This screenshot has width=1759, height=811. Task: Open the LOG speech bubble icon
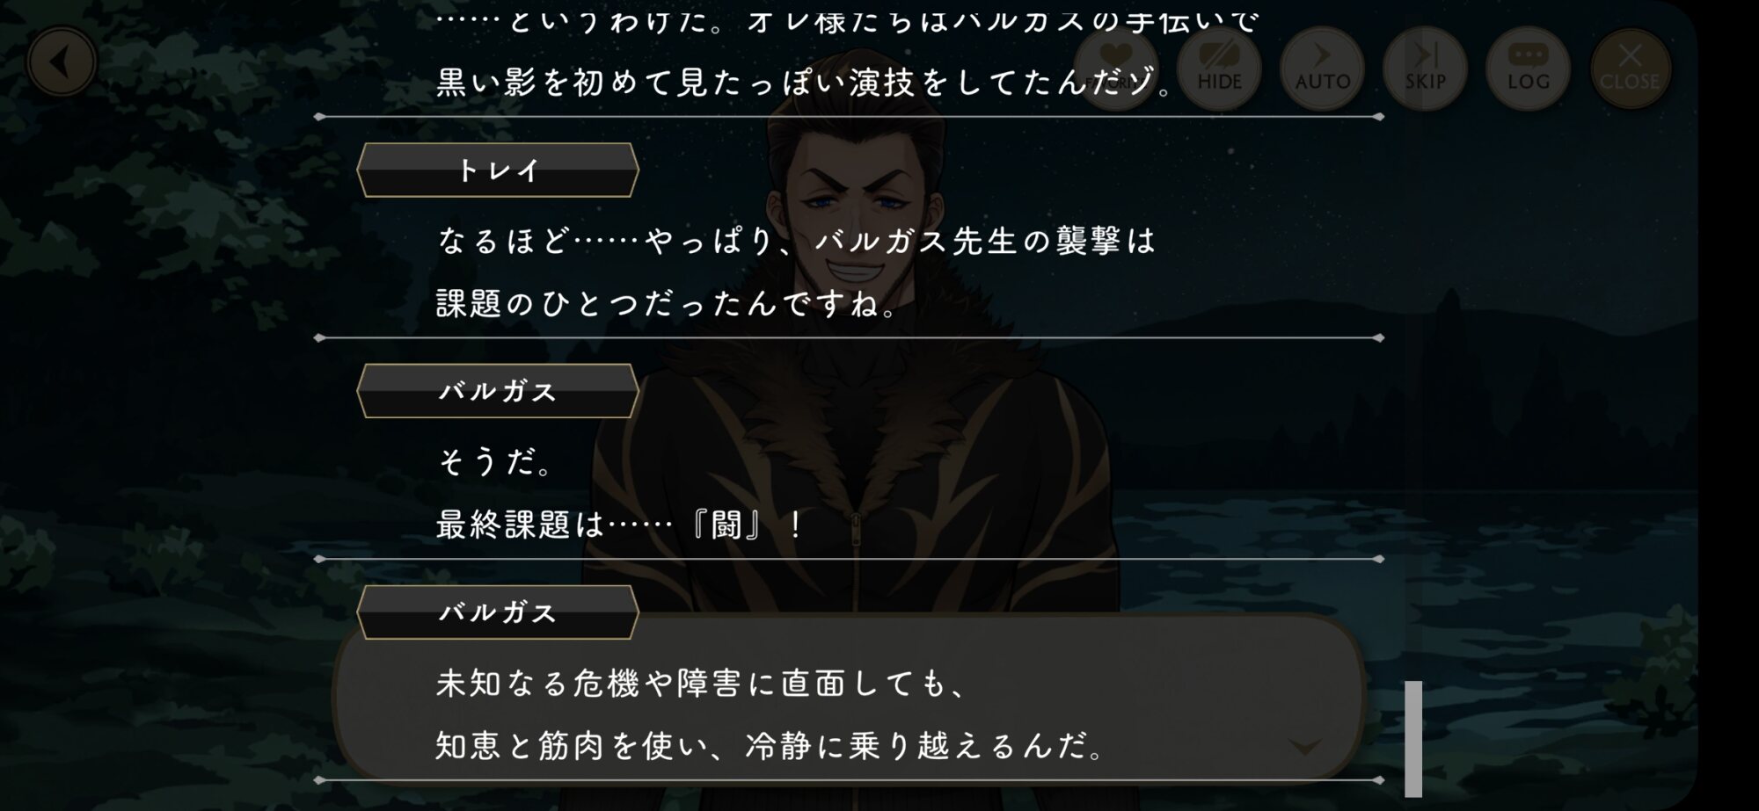(1528, 69)
